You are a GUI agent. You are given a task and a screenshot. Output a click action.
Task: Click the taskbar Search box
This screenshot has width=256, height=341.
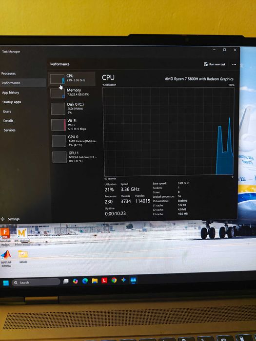[36, 282]
